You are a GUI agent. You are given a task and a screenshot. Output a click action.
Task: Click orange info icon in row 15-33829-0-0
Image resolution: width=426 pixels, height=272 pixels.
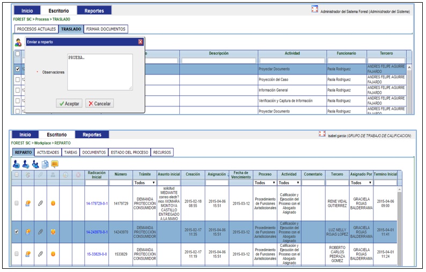point(53,254)
